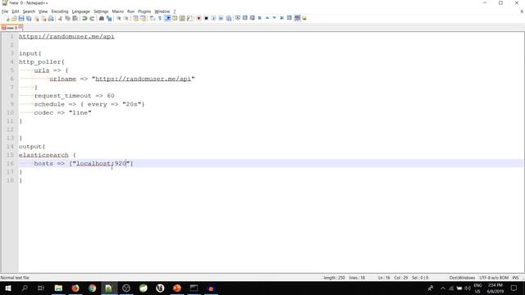Open Find with the binoculars icon
Viewport: 525px width, 295px height.
coord(102,18)
